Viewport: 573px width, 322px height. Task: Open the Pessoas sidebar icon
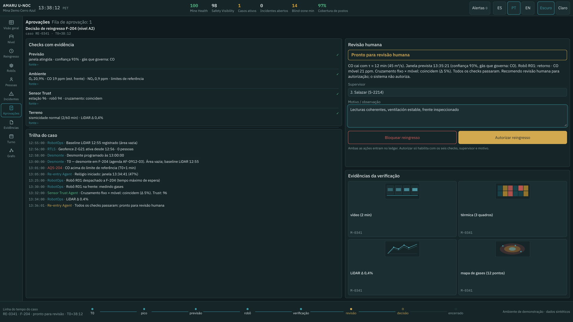[x=11, y=79]
